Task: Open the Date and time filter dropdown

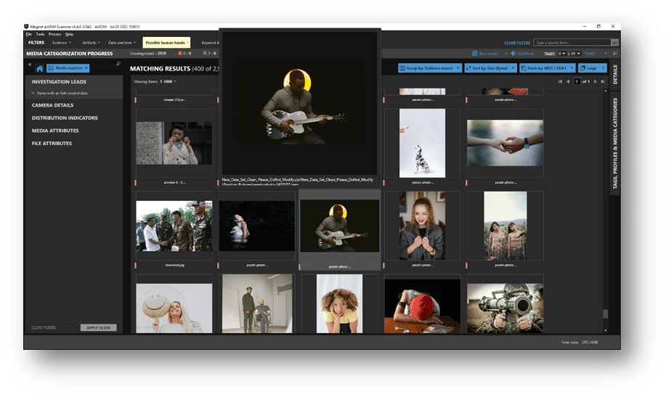Action: point(122,43)
